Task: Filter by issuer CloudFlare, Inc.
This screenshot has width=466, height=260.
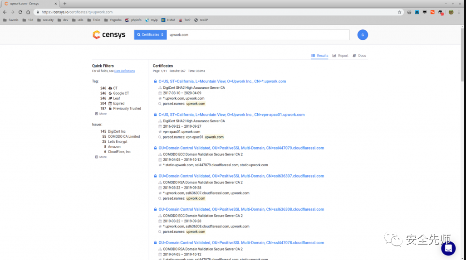Action: 119,152
